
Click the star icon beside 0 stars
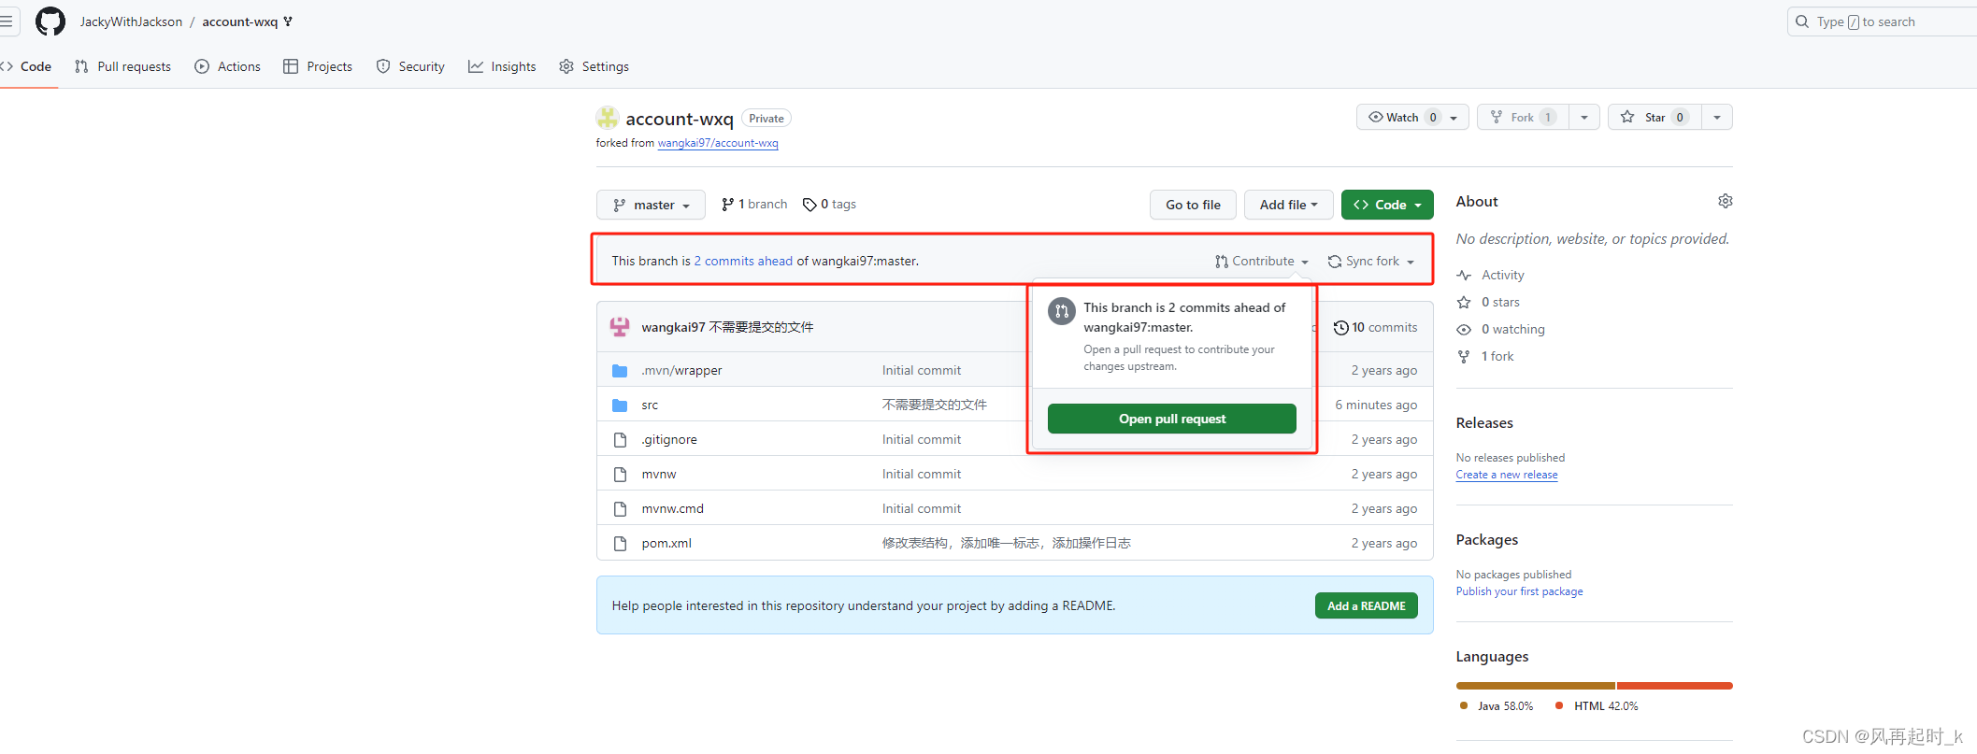click(1464, 303)
